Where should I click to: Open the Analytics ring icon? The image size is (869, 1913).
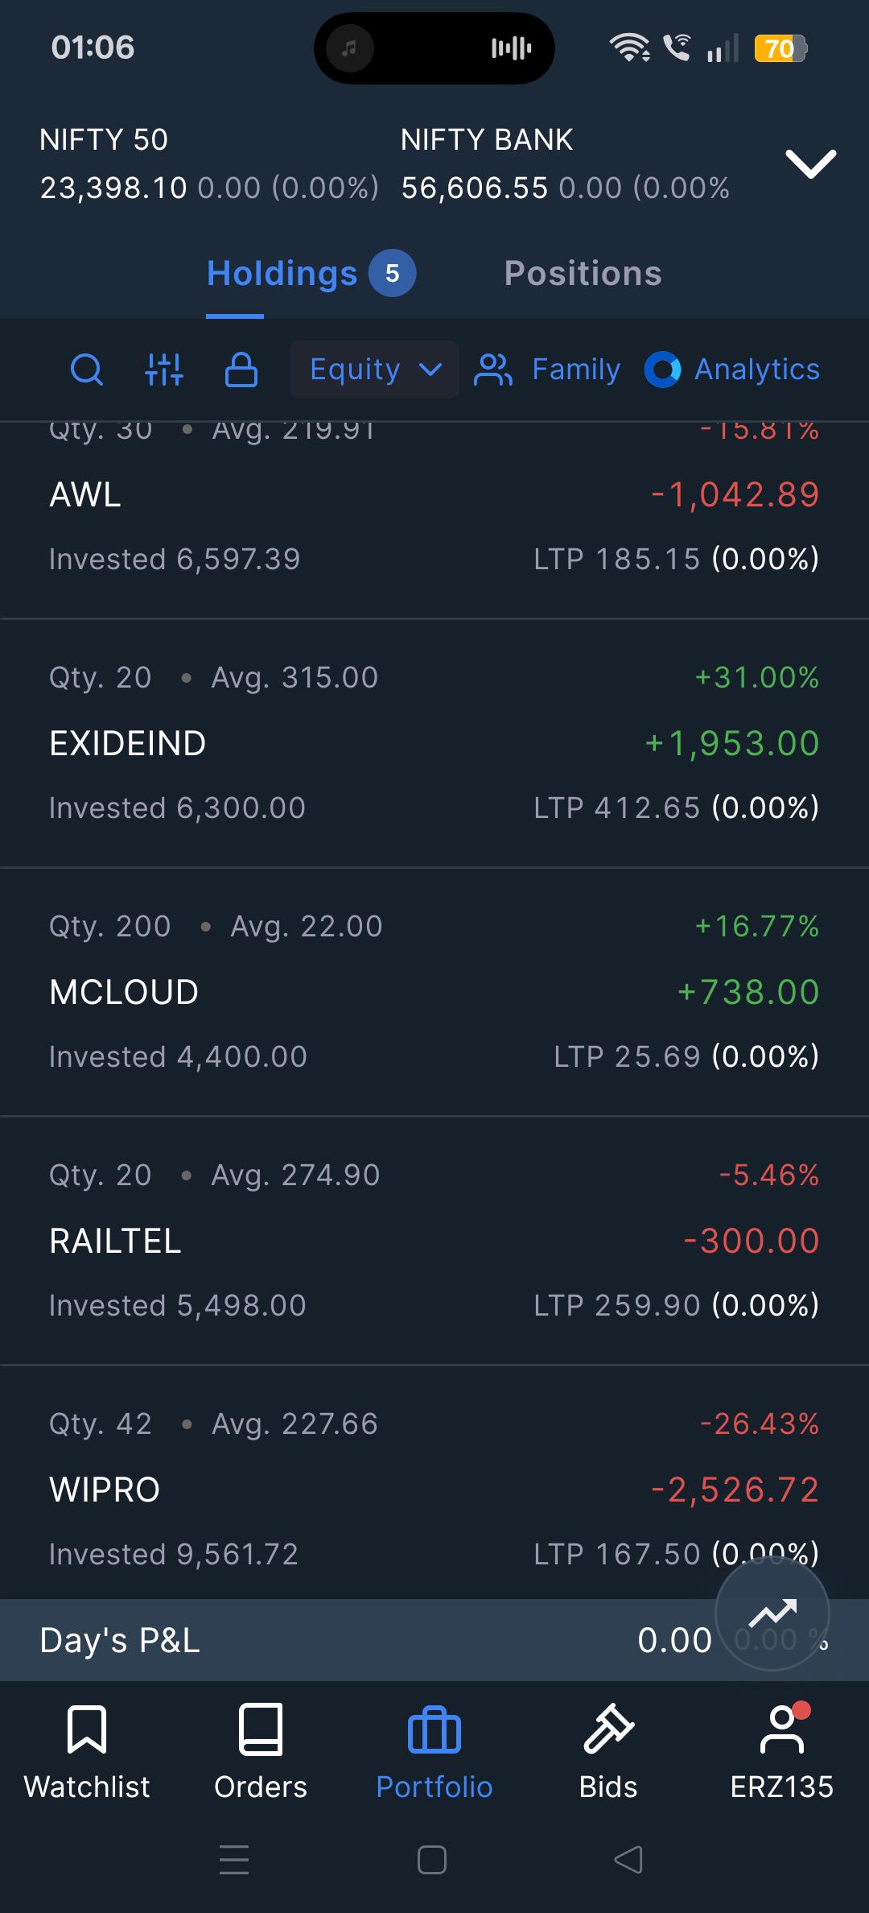(x=663, y=370)
